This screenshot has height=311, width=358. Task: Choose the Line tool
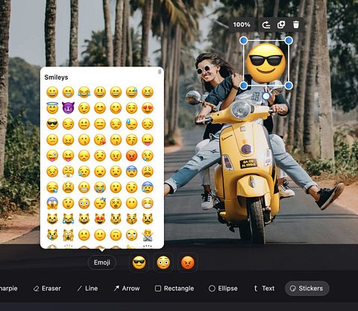[87, 289]
